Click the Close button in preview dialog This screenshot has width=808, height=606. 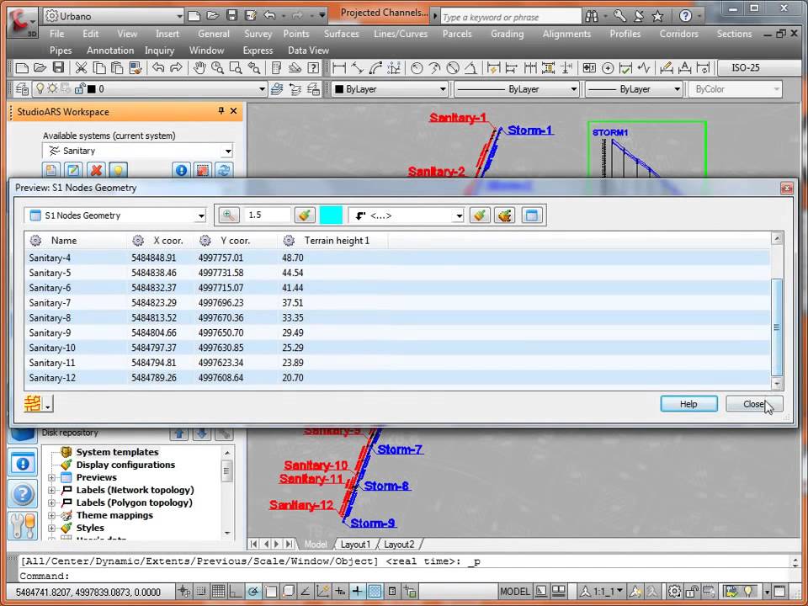tap(754, 404)
